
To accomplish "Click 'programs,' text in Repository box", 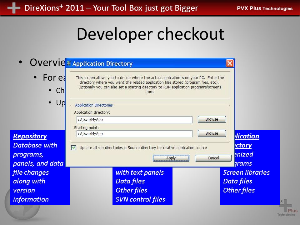I will 28,154.
